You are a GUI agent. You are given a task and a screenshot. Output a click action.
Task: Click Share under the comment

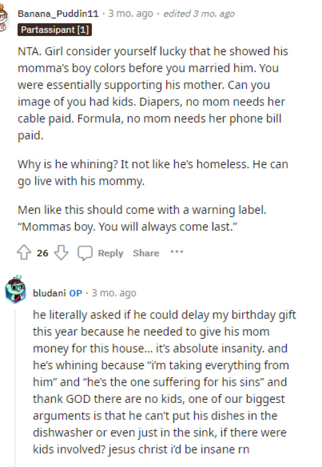coord(146,253)
